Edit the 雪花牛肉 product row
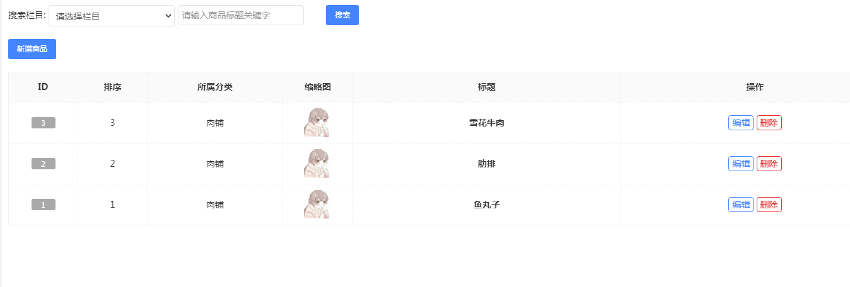 [x=741, y=123]
